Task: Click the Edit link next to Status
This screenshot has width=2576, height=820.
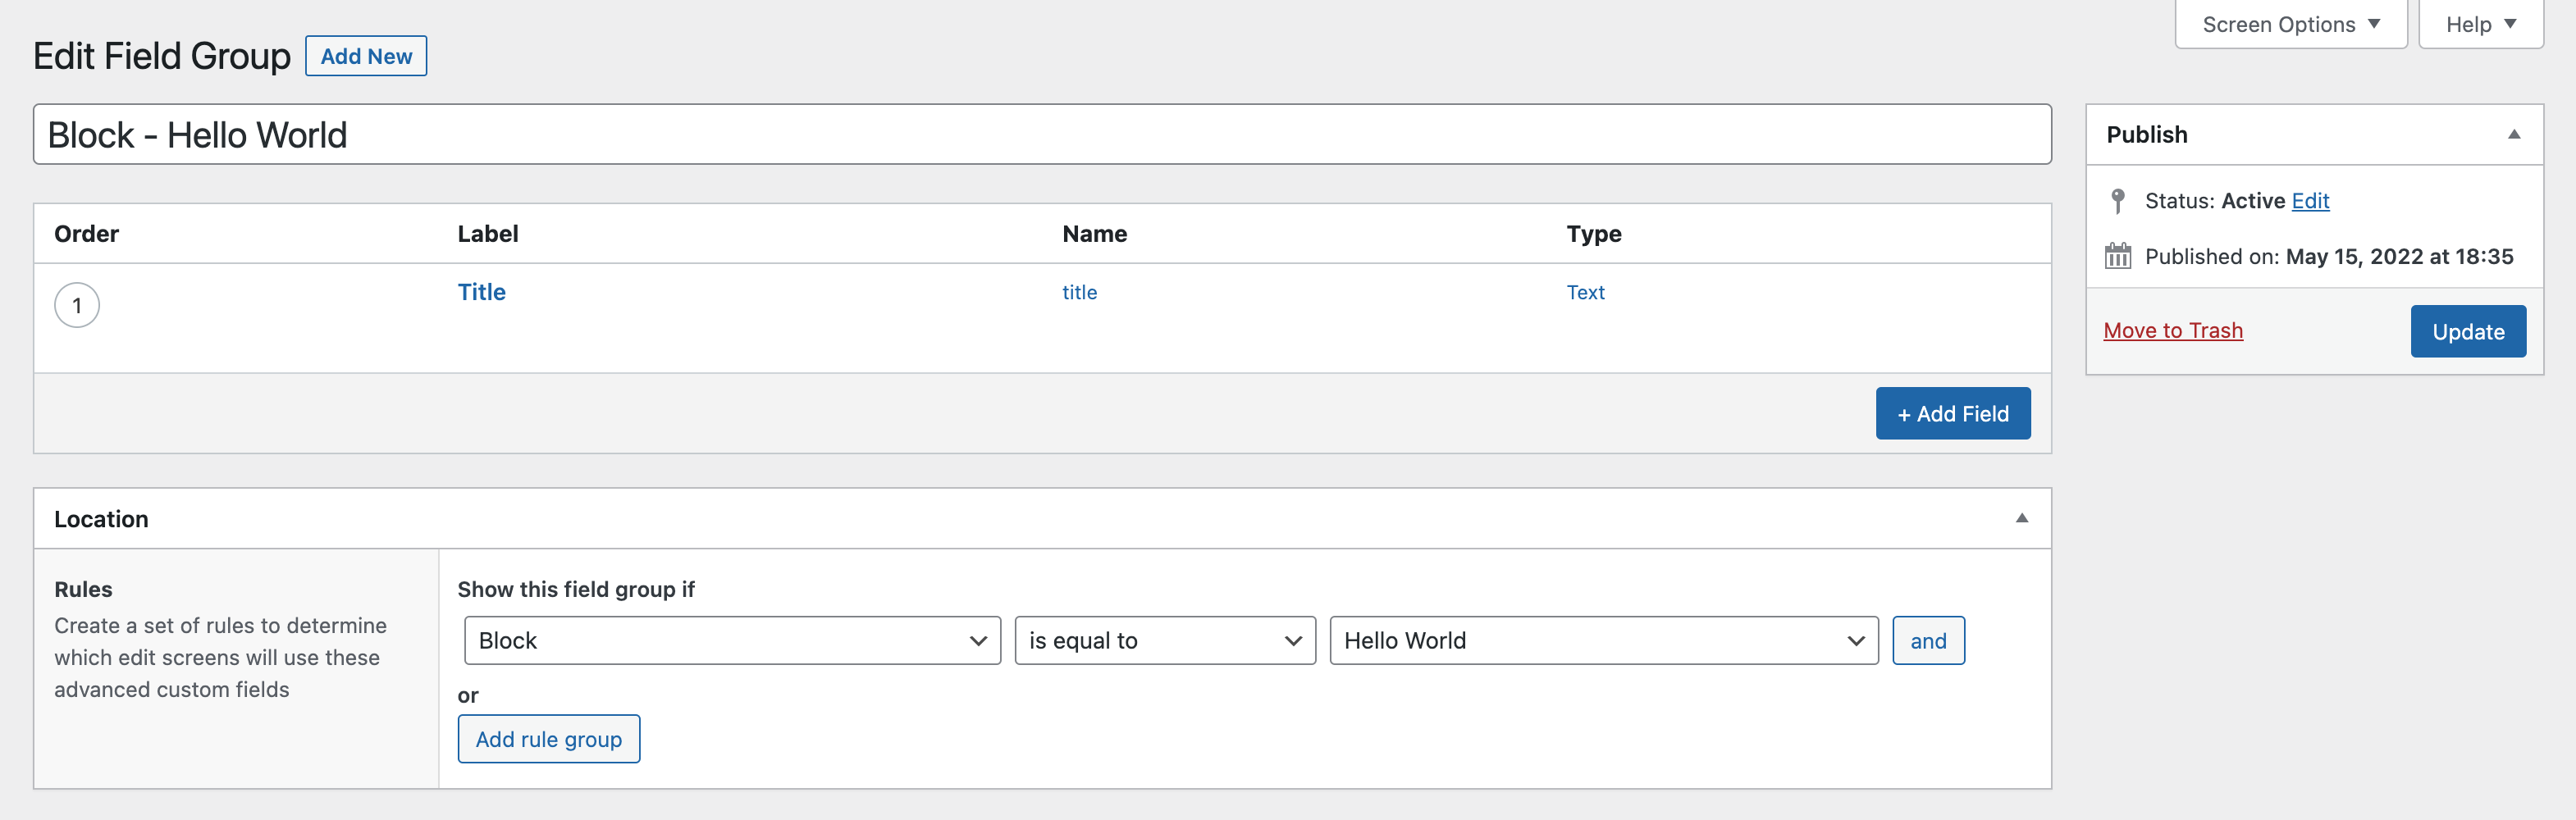Action: (2309, 201)
